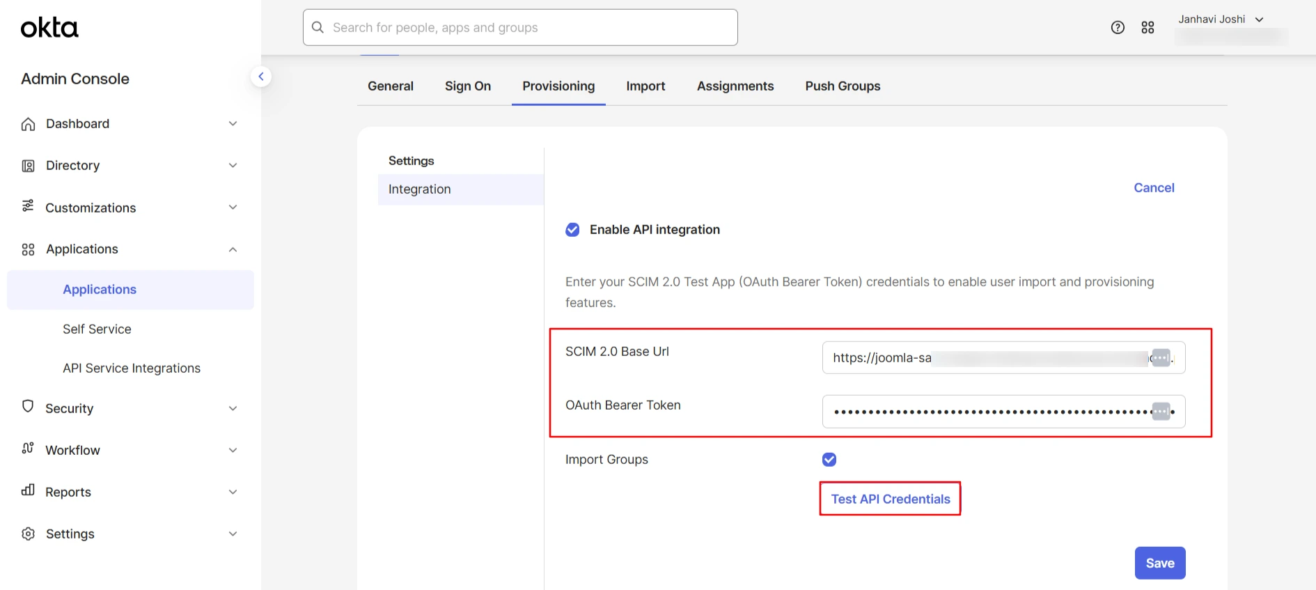
Task: Click the Workflow icon
Action: (x=28, y=449)
